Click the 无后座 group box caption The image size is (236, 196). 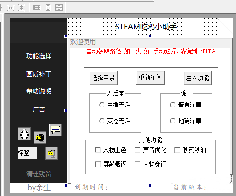115,93
